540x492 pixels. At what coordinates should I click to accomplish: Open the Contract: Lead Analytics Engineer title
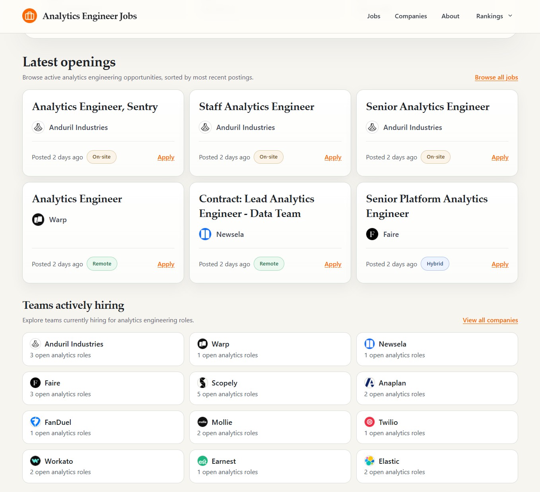point(256,206)
